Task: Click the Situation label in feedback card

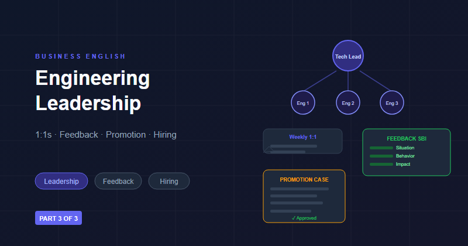Action: (405, 148)
